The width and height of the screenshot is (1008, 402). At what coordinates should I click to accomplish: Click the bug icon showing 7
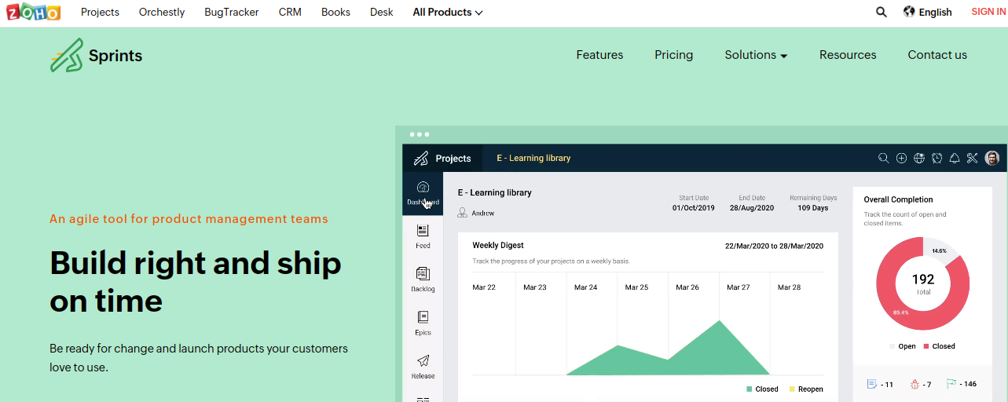pyautogui.click(x=915, y=384)
